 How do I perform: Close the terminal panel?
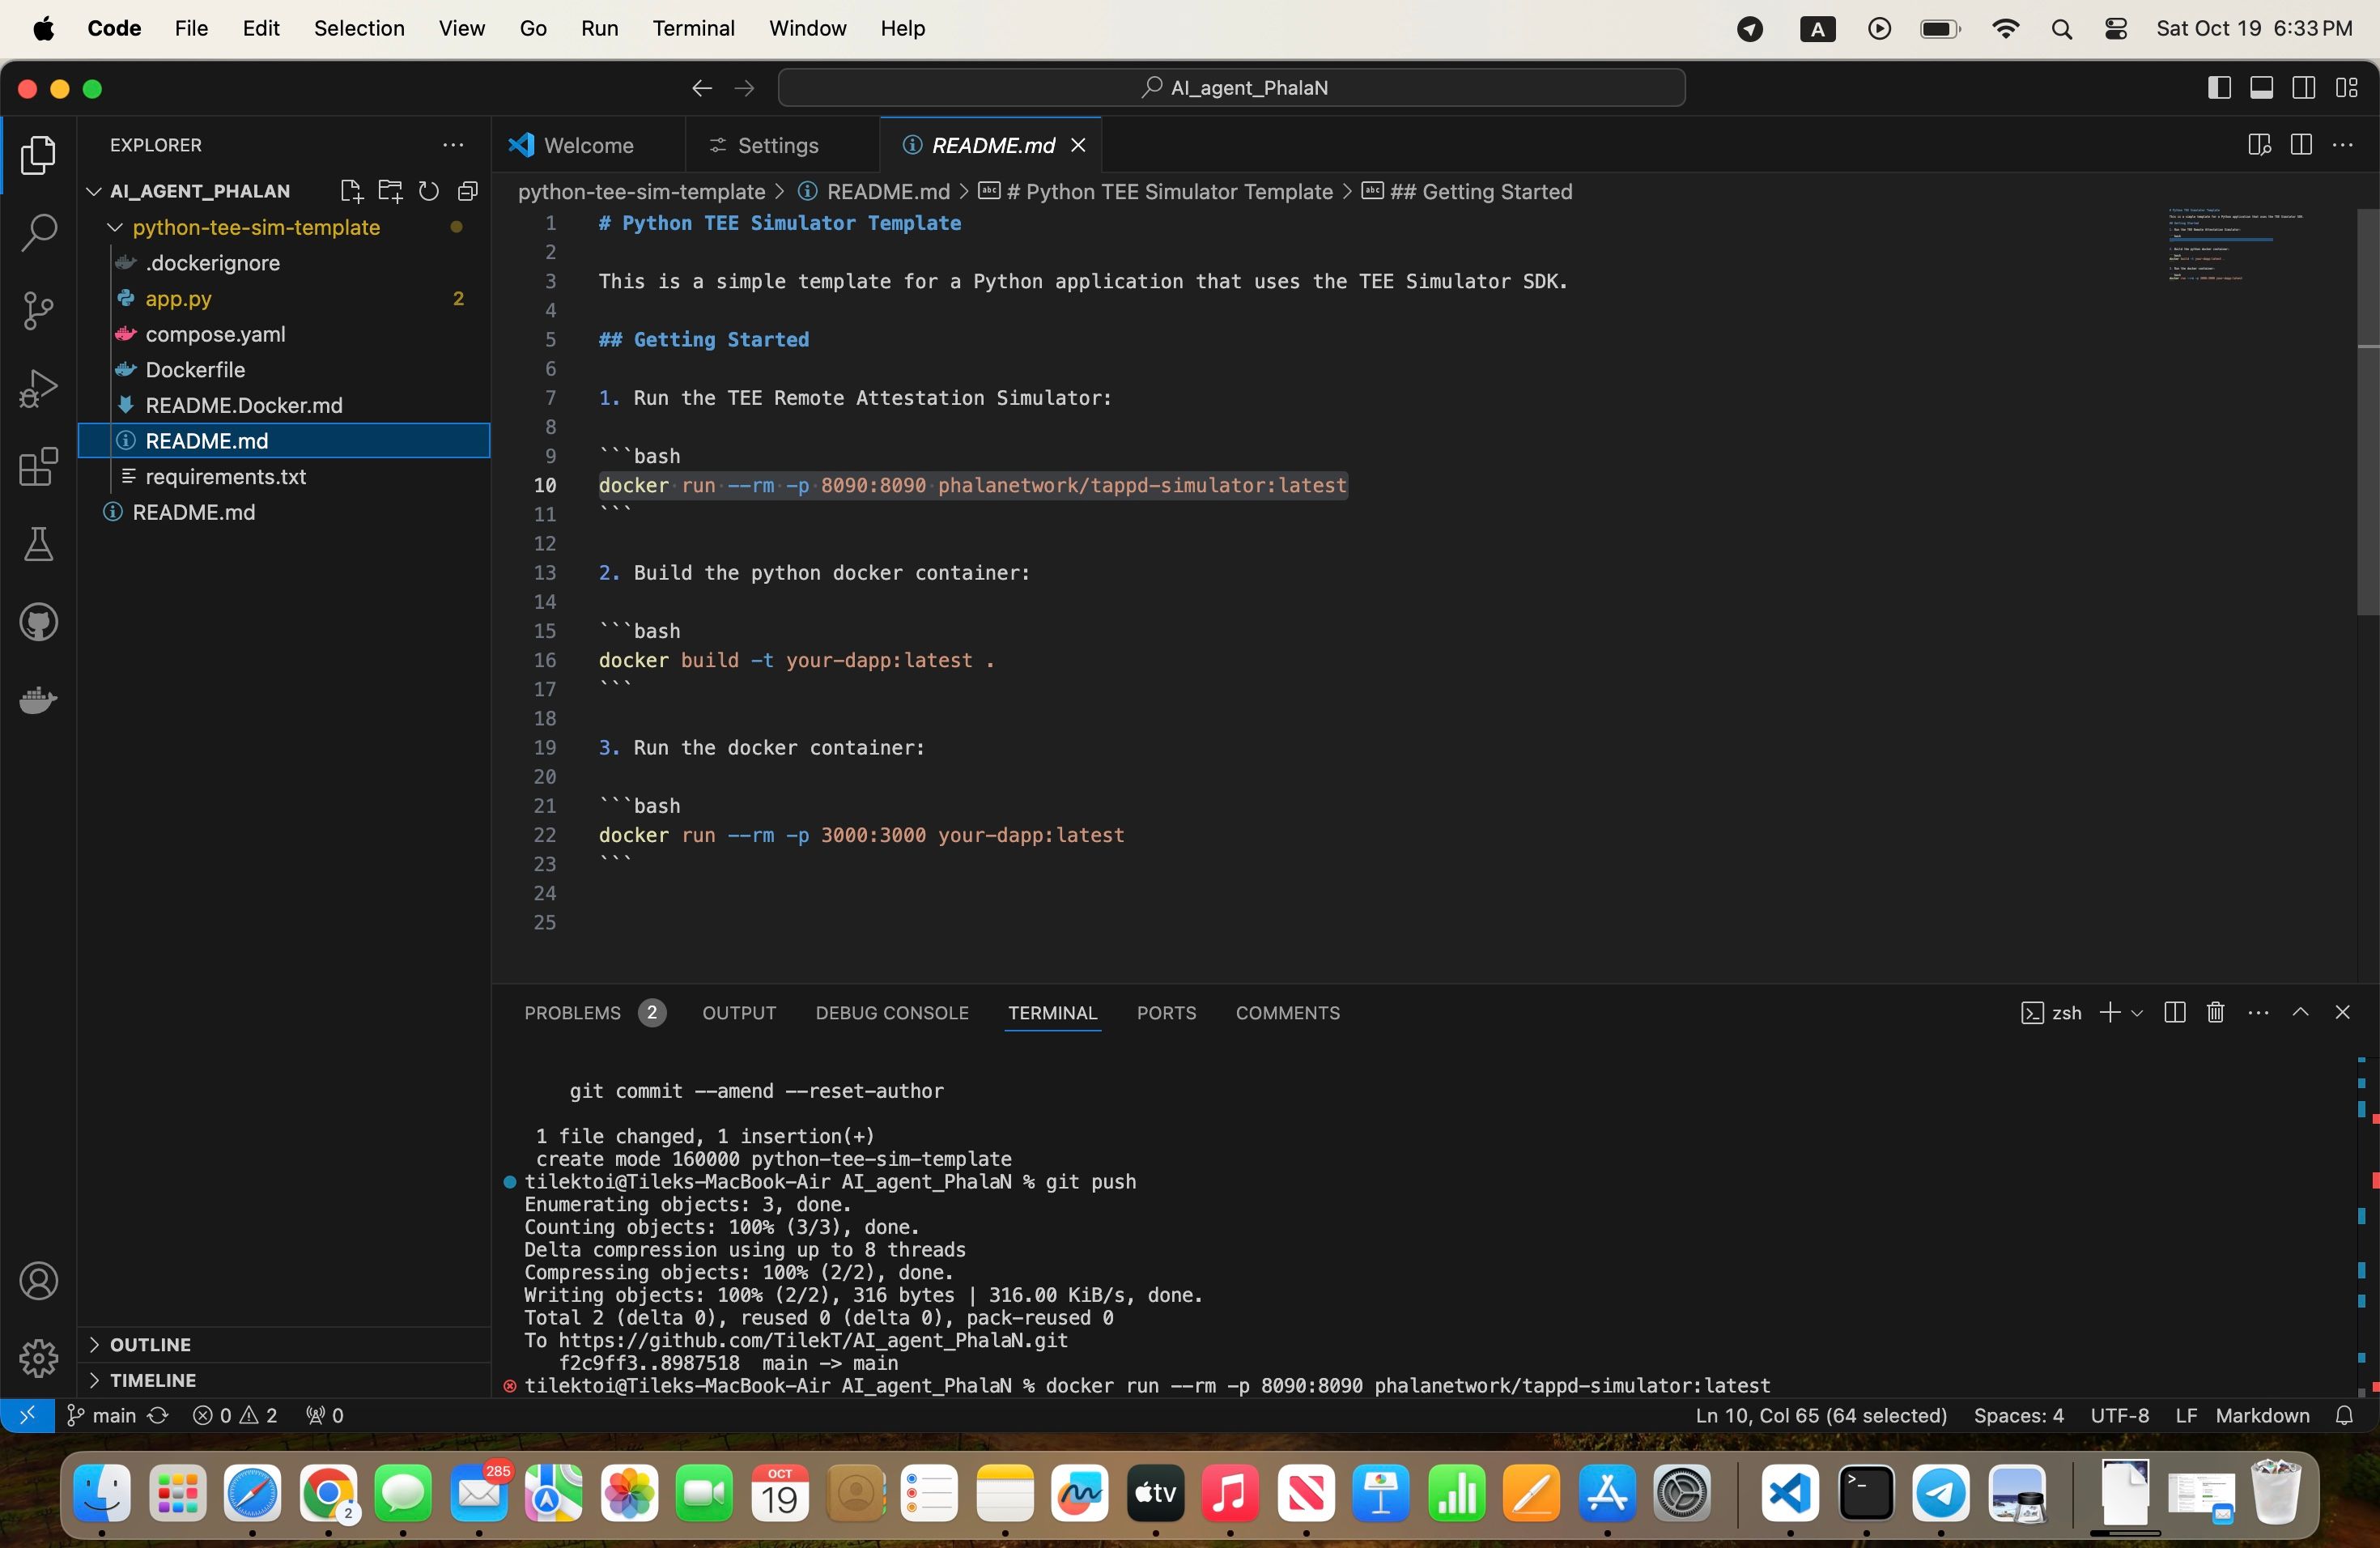[x=2342, y=1012]
